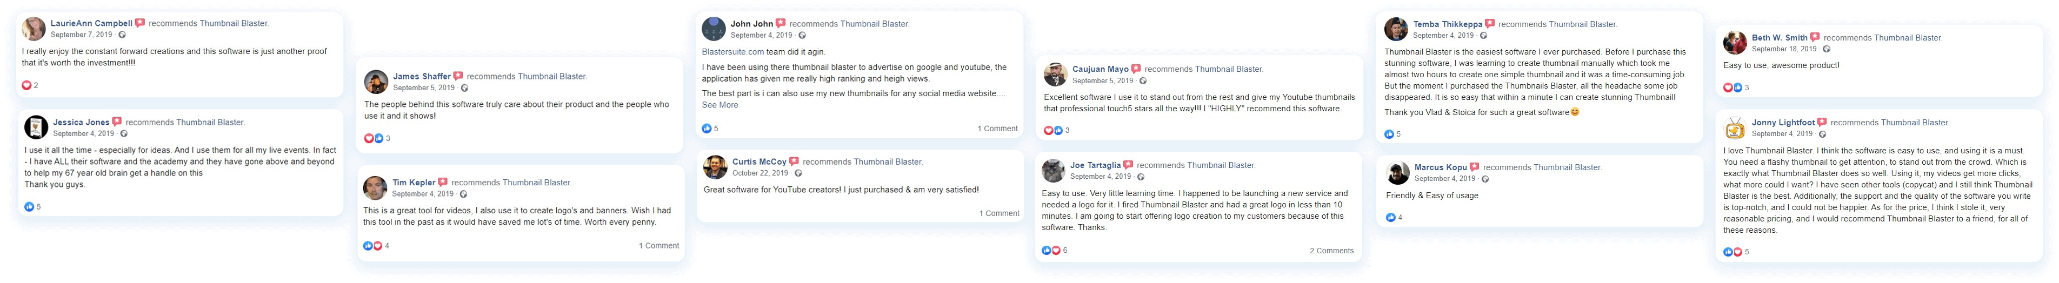
Task: Open James Shaffer's profile picture
Action: [376, 82]
